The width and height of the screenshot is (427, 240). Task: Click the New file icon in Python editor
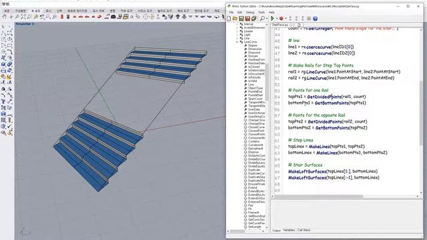pos(229,19)
